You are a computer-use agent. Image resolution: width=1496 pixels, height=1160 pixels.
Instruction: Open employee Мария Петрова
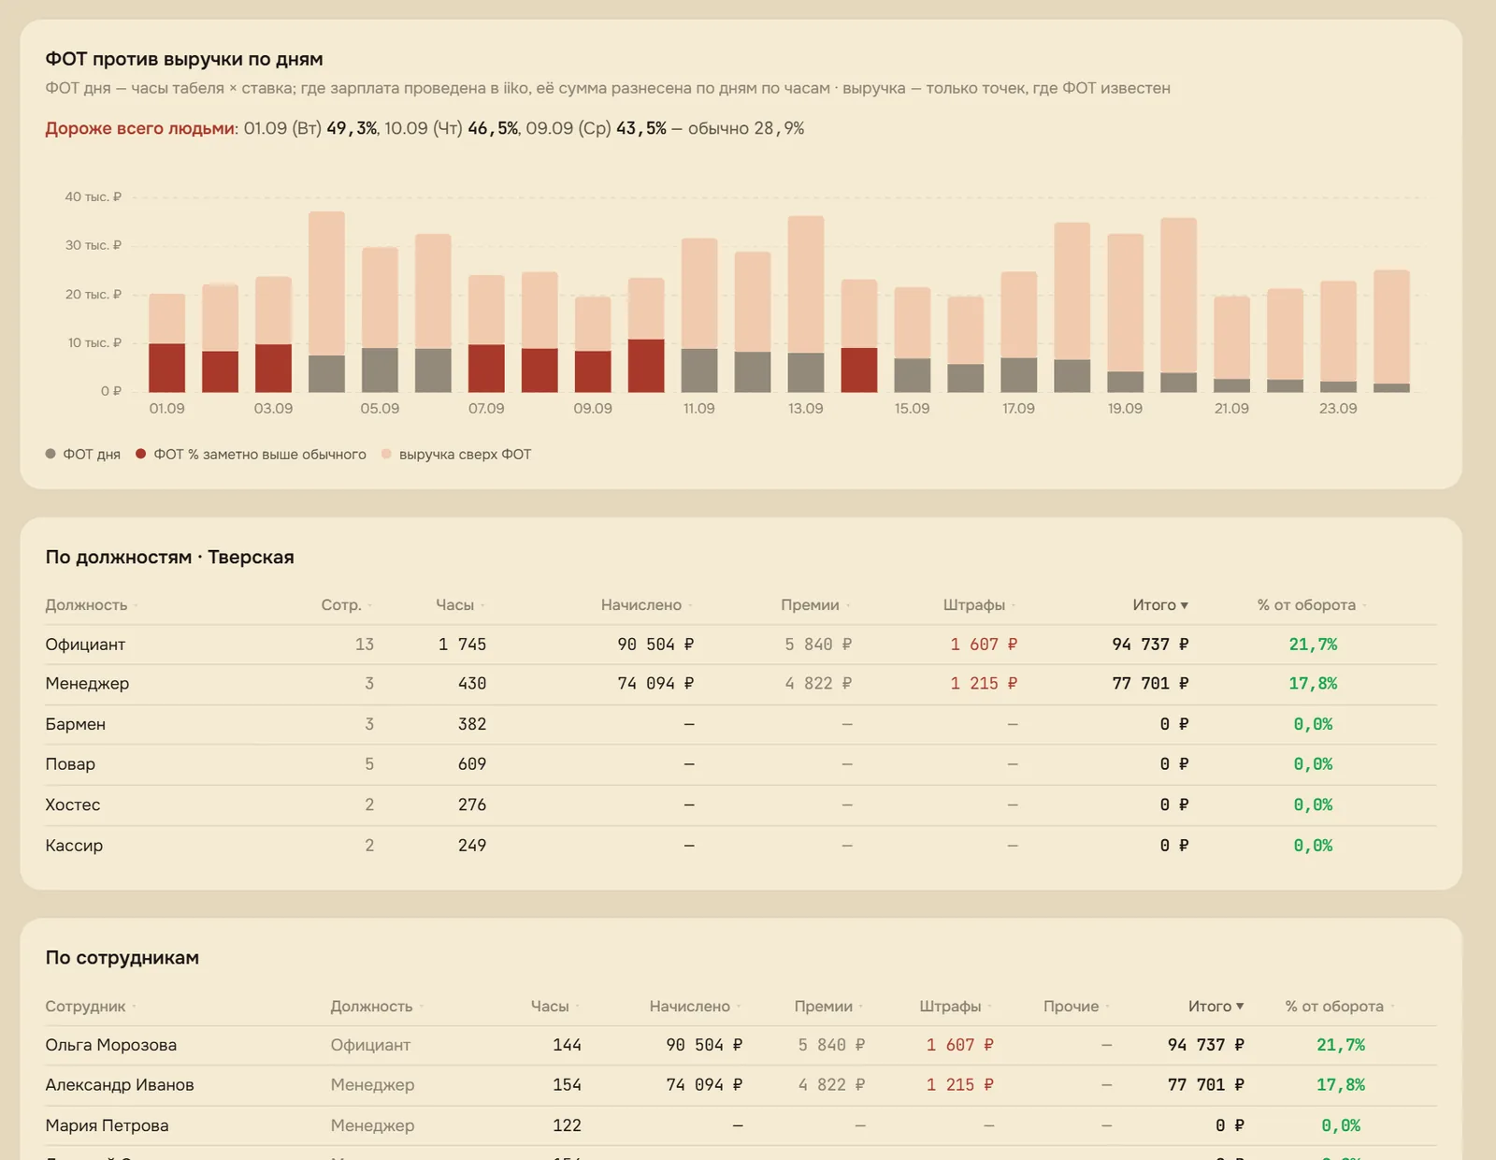point(741,1125)
